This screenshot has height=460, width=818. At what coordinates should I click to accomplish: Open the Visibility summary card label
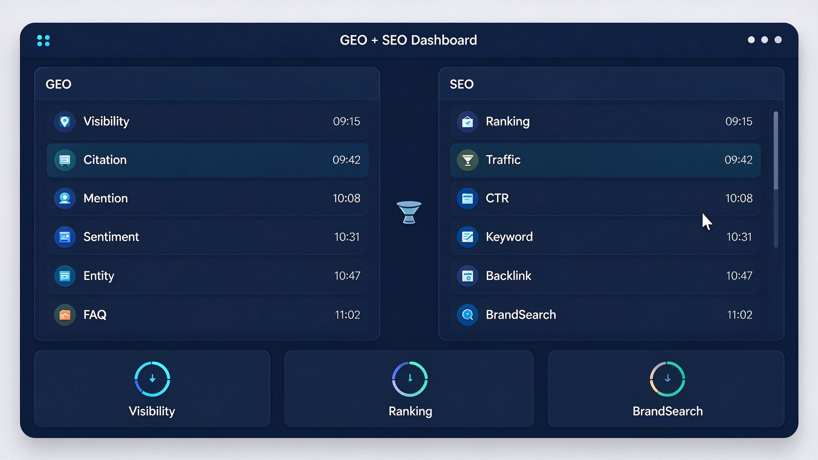[152, 411]
